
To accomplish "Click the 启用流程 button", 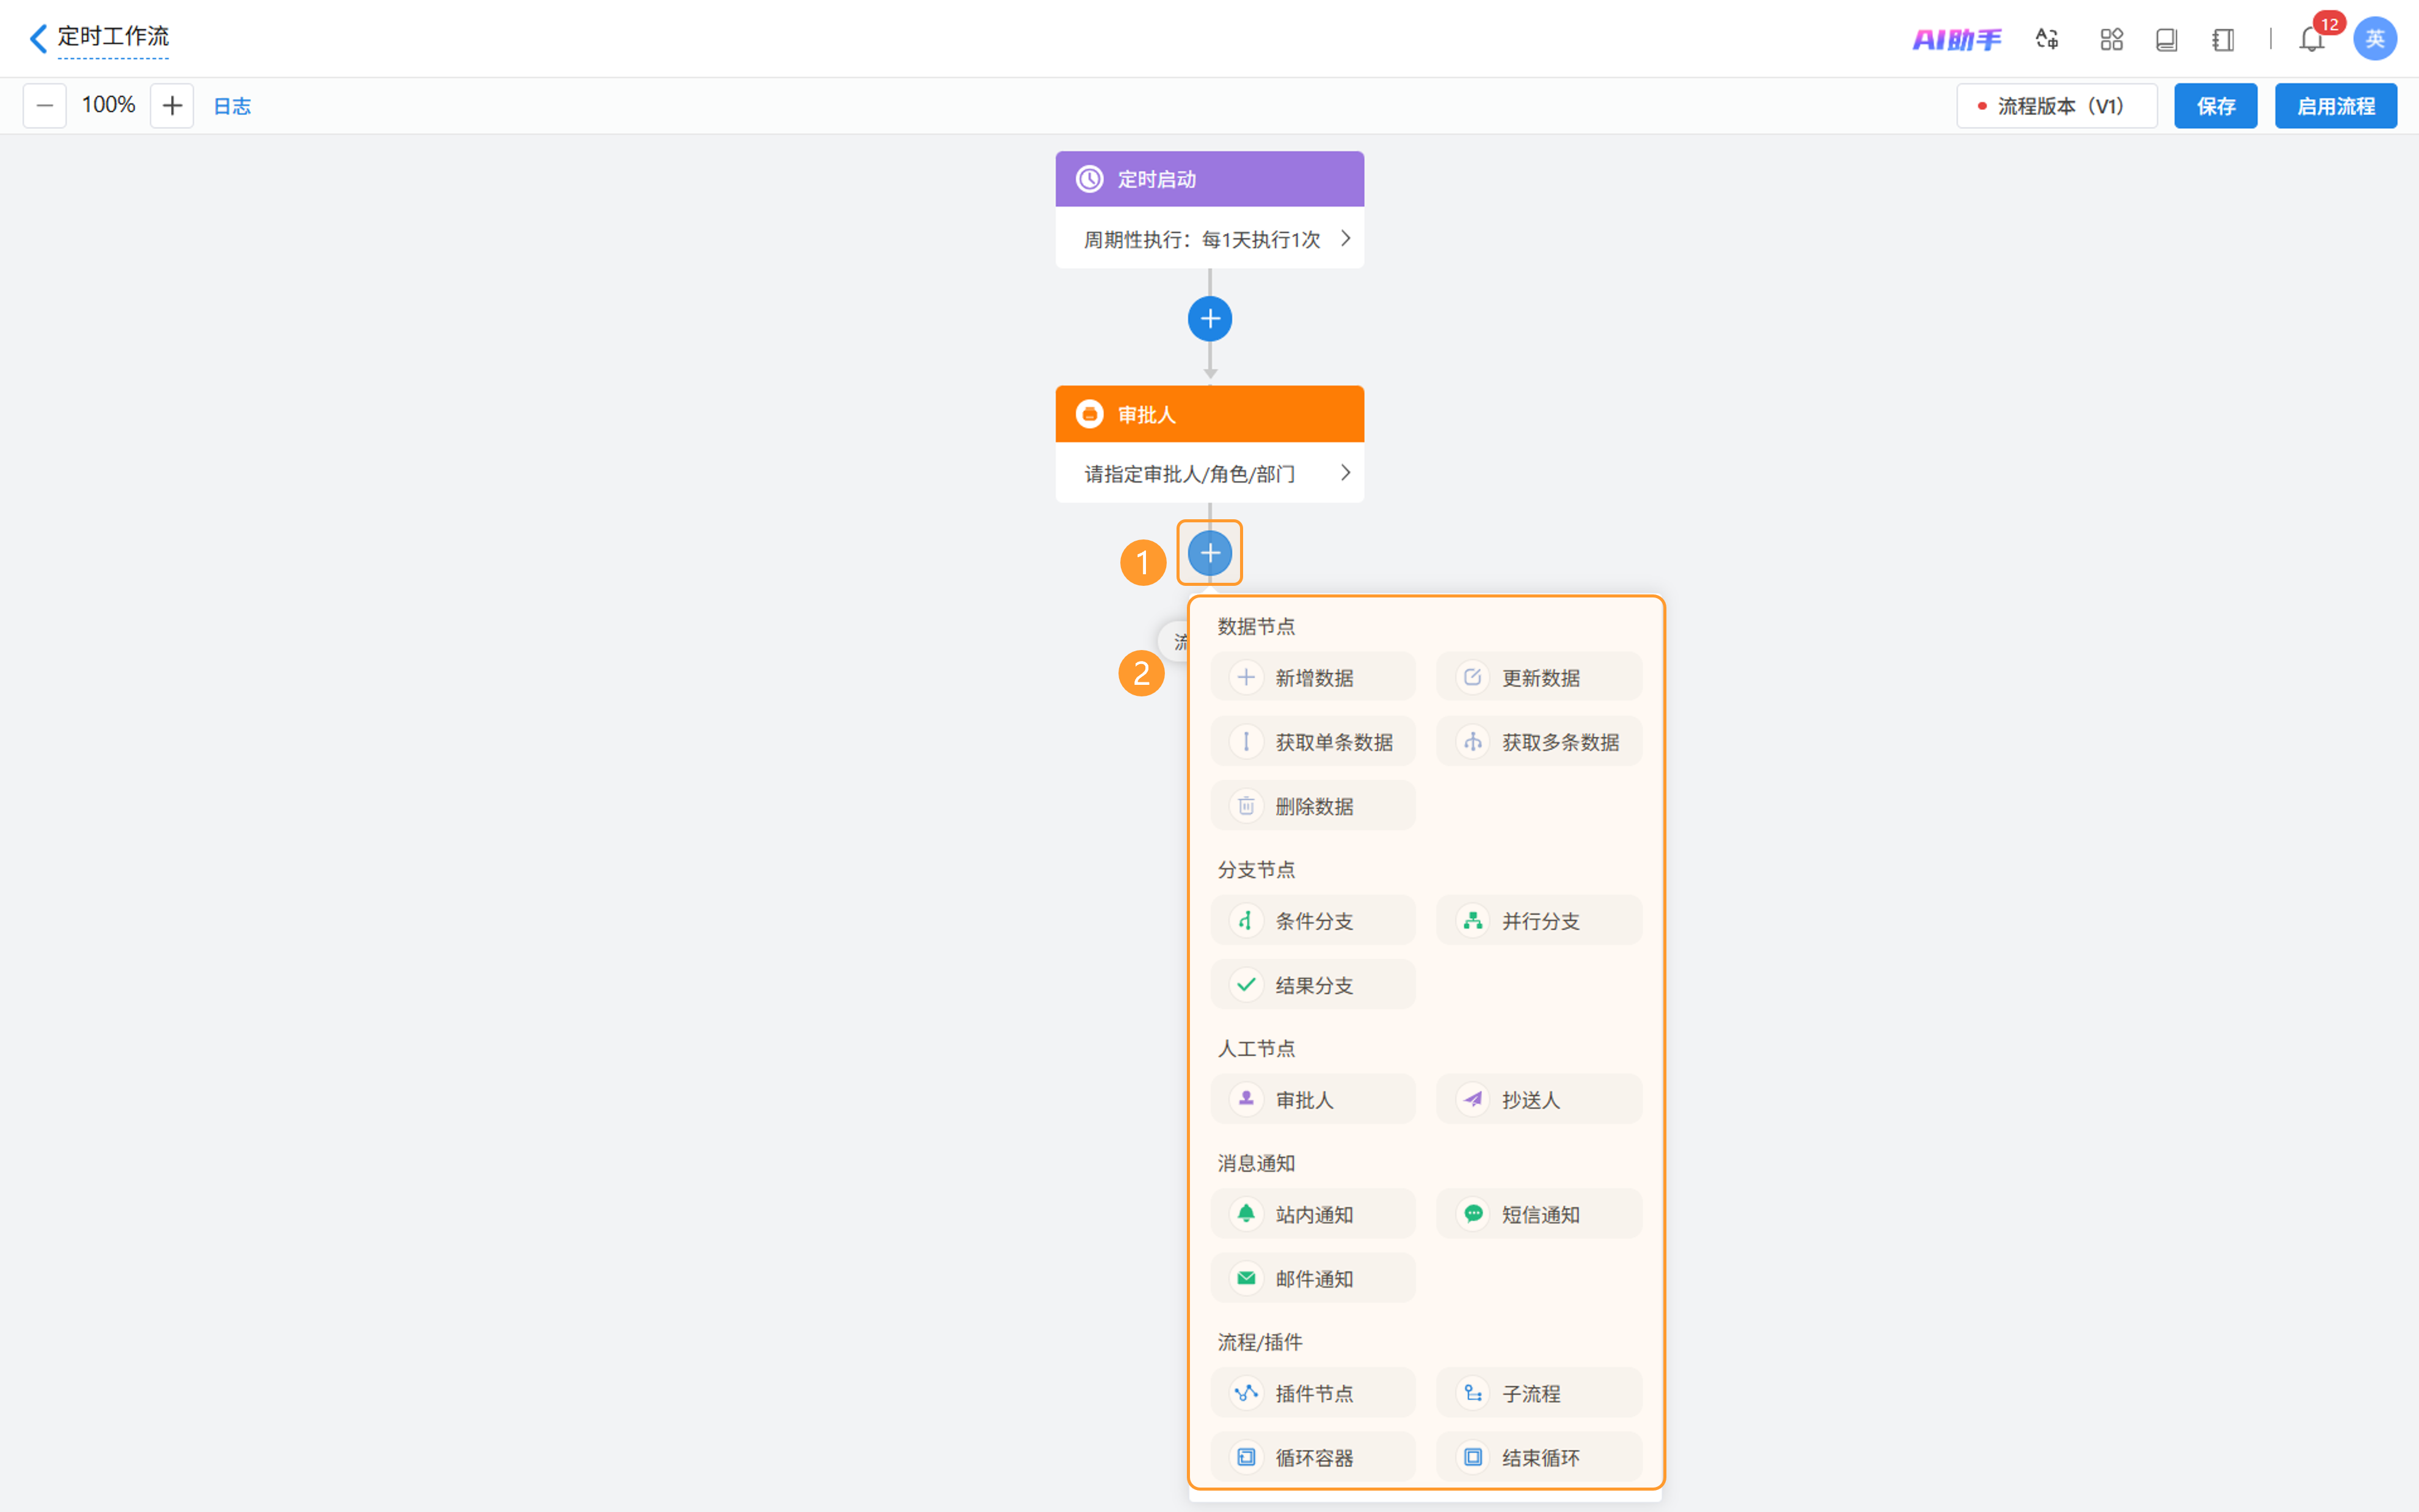I will [2335, 106].
